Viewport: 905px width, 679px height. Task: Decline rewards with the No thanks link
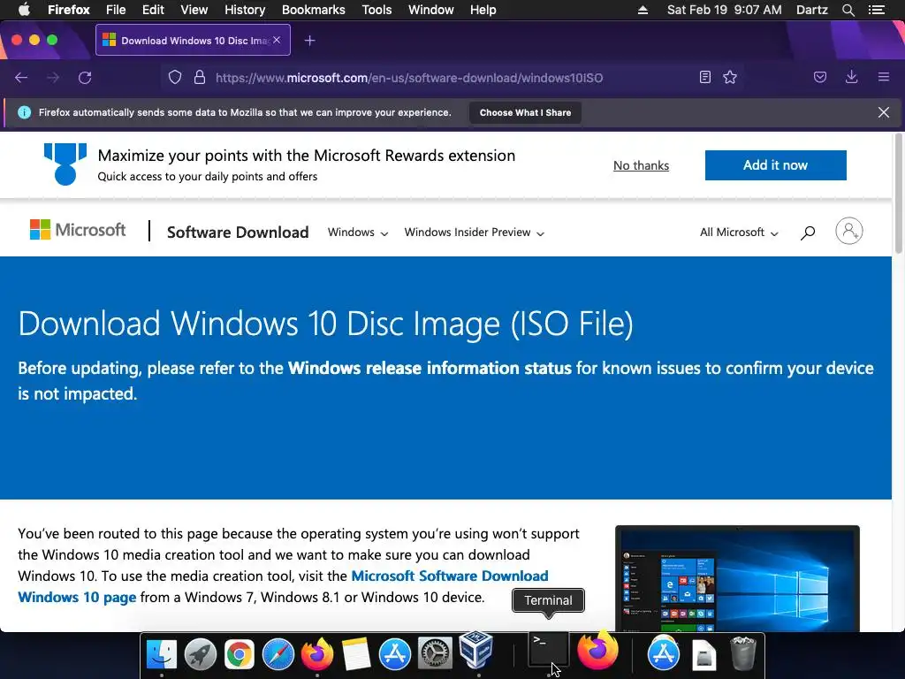coord(642,165)
